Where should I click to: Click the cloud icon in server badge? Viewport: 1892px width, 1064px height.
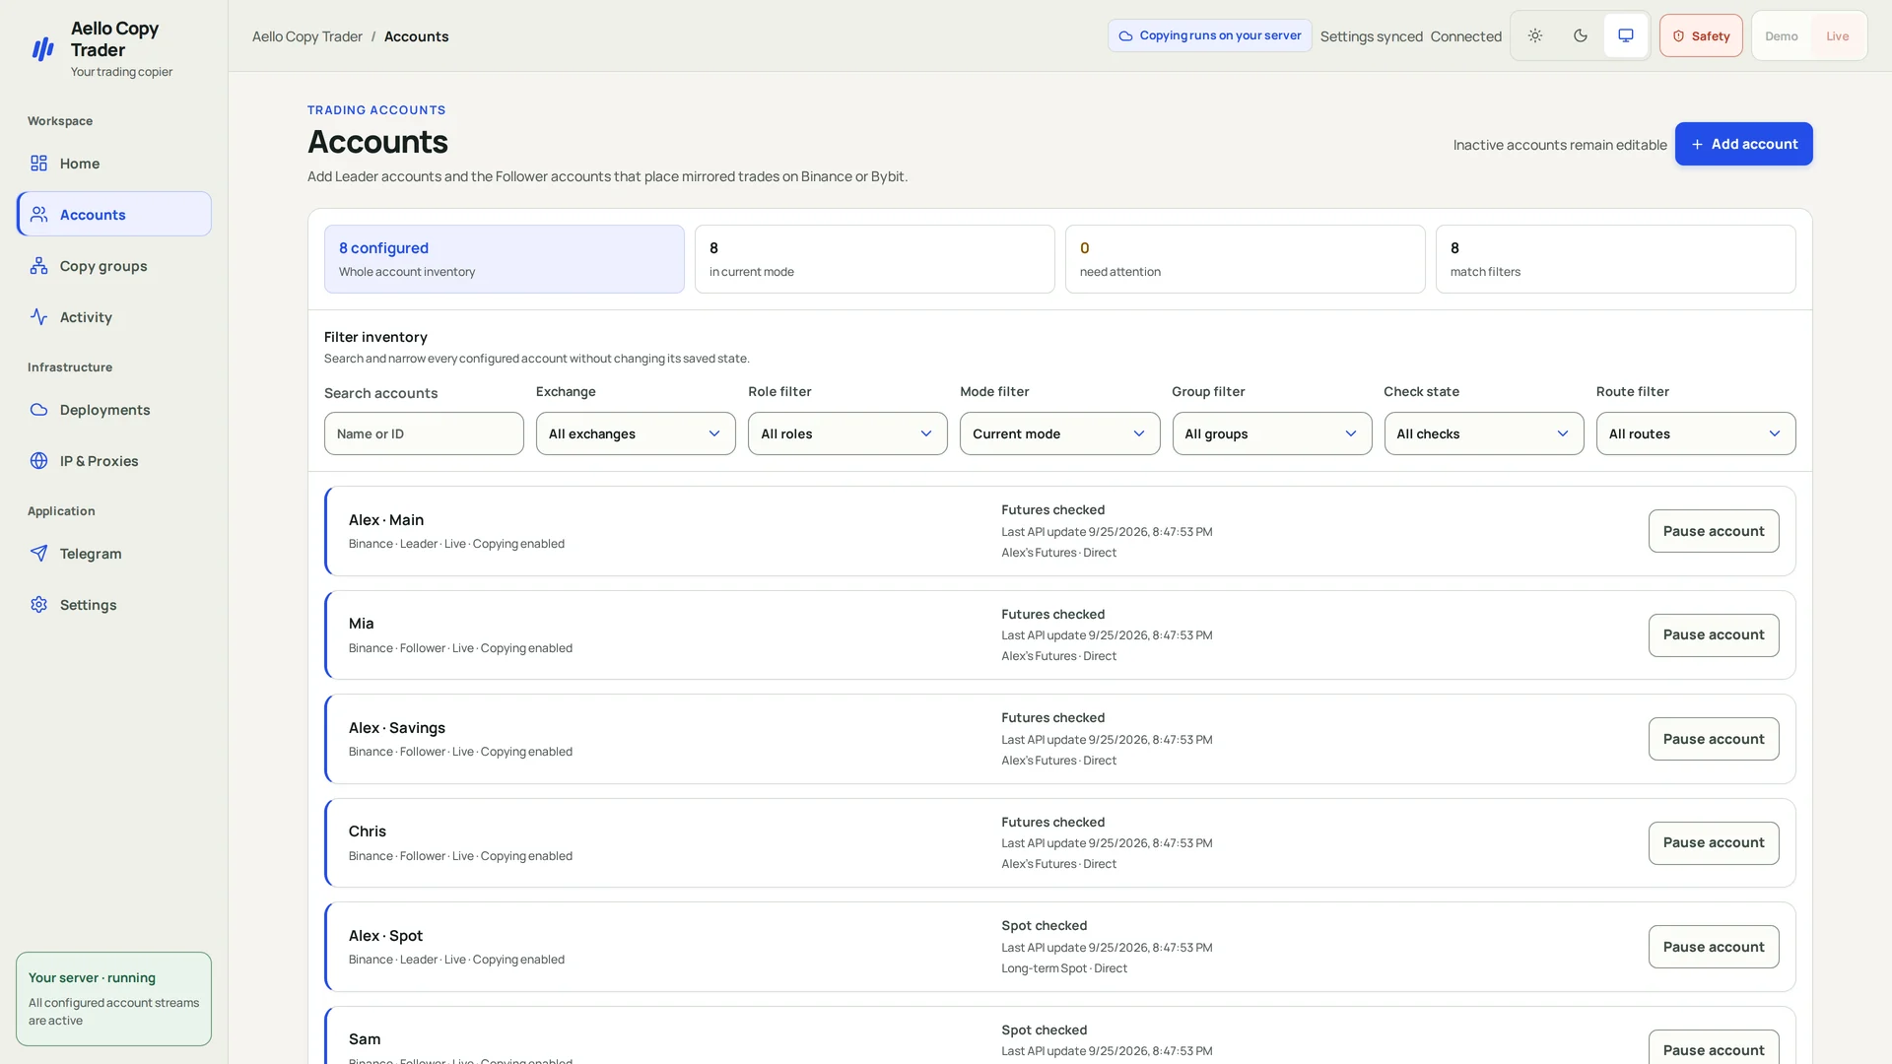click(x=1125, y=35)
